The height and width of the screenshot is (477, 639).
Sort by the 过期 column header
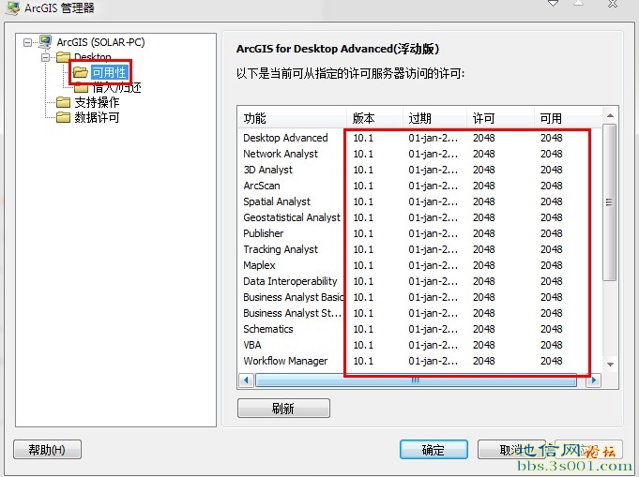pyautogui.click(x=434, y=118)
